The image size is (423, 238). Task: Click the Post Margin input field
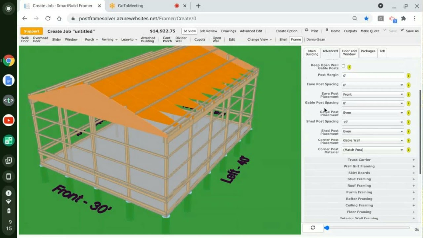pos(373,76)
